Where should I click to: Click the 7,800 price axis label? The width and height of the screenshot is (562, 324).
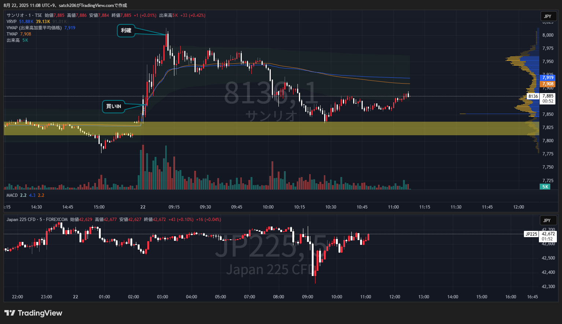tap(548, 141)
